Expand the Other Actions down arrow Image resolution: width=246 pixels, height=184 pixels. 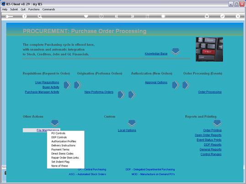[x=55, y=124]
